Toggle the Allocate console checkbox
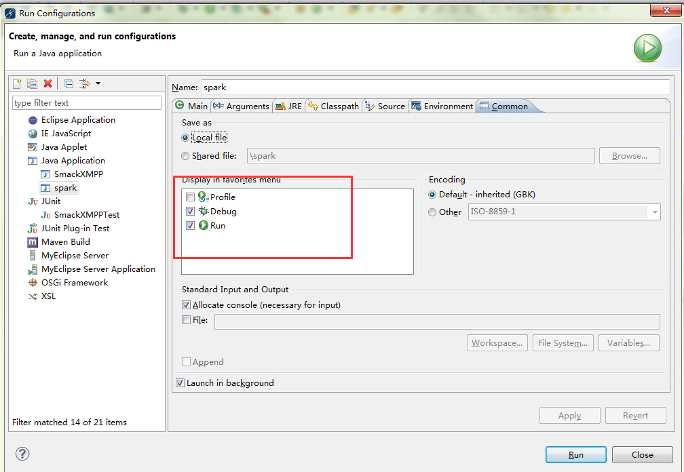This screenshot has width=684, height=472. coord(186,305)
